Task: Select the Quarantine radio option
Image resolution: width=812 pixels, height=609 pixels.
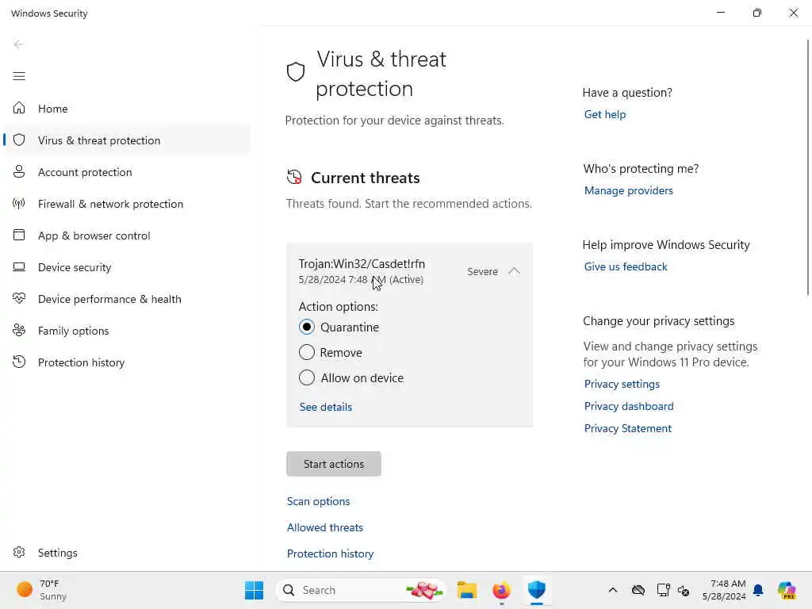Action: pyautogui.click(x=307, y=327)
